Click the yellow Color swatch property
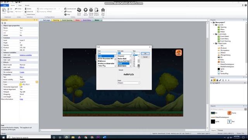The height and width of the screenshot is (140, 248). click(21, 84)
